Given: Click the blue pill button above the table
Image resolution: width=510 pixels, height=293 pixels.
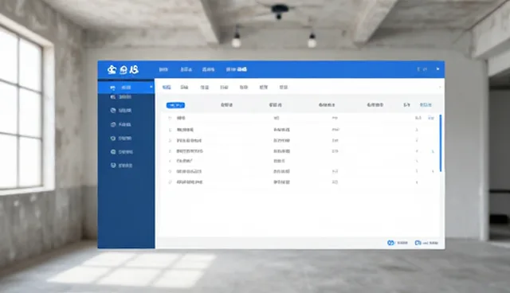Looking at the screenshot, I should [x=175, y=105].
